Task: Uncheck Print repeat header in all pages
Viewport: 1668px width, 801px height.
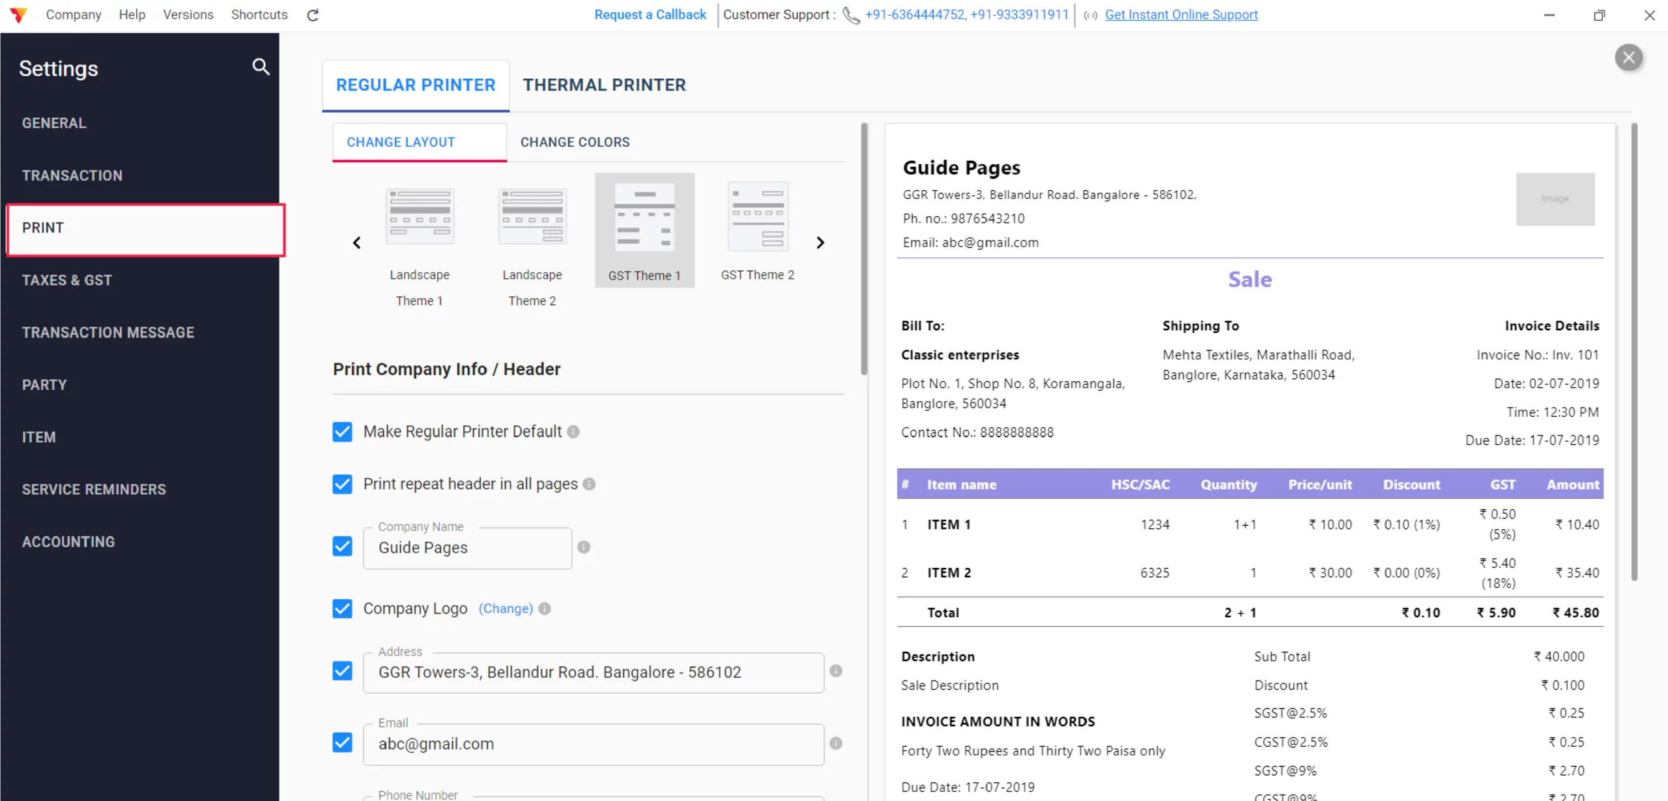Action: (342, 484)
